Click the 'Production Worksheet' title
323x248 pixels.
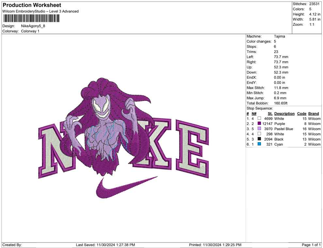pos(32,5)
